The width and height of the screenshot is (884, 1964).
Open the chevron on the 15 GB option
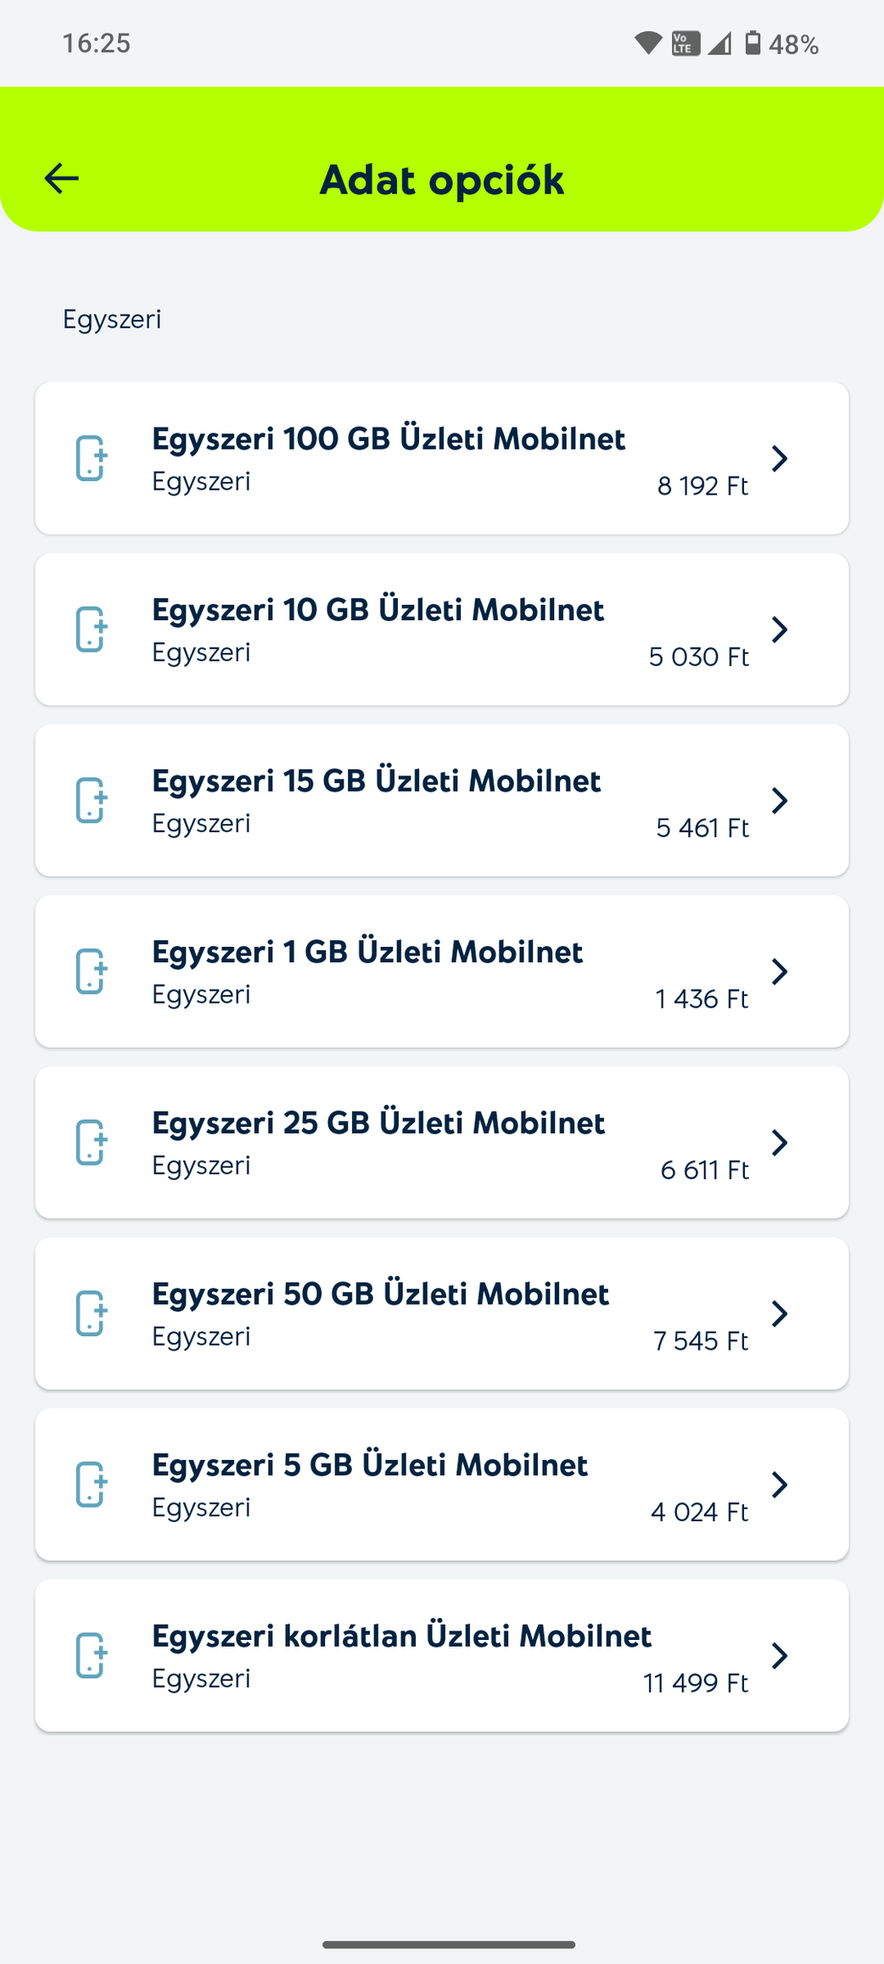(780, 800)
